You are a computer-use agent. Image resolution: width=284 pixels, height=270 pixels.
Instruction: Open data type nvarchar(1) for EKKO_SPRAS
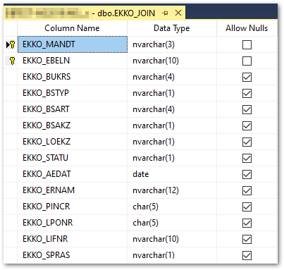coord(172,255)
